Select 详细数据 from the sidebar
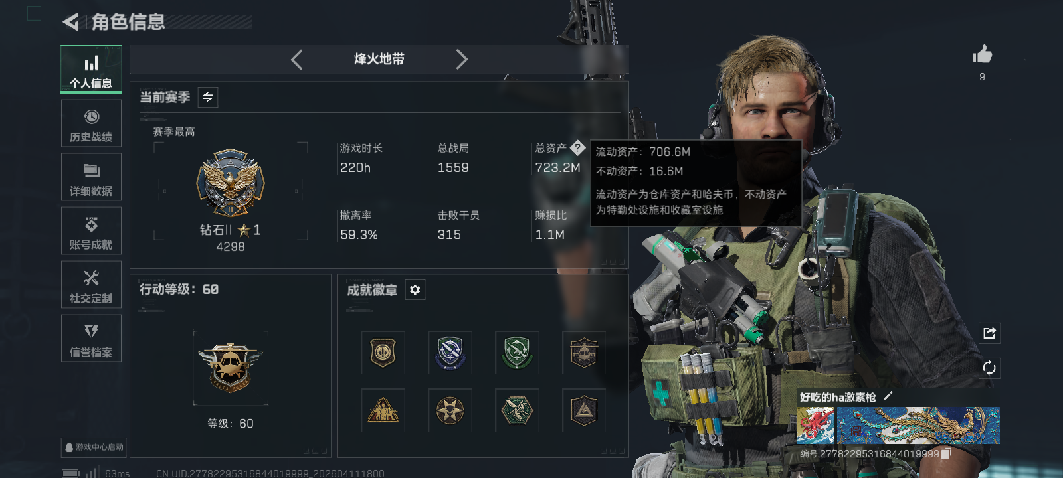 (x=91, y=177)
